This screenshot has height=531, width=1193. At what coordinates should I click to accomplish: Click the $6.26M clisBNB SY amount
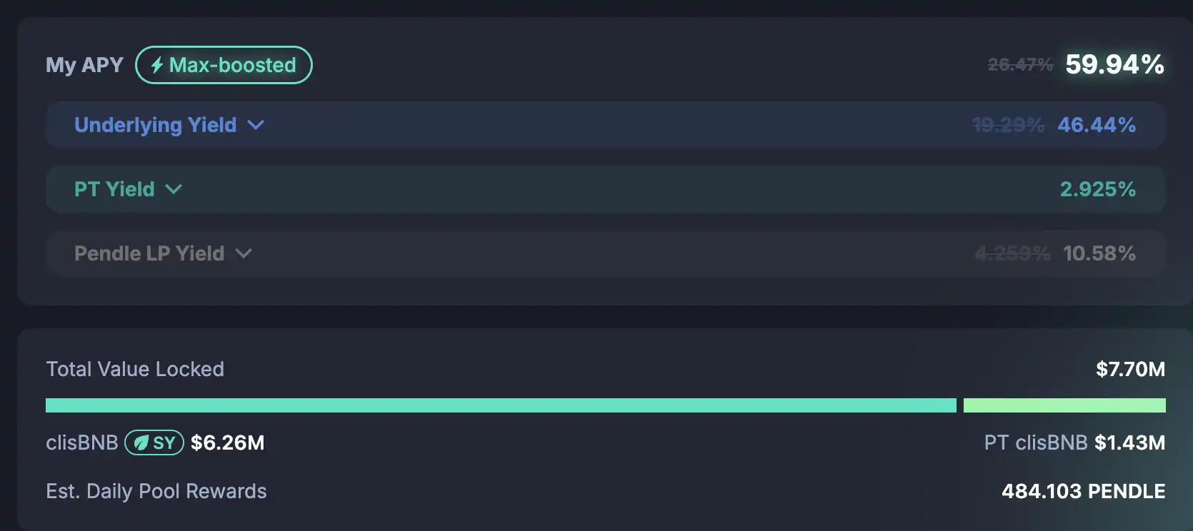pos(227,442)
